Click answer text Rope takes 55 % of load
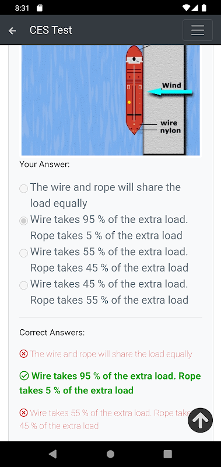 (109, 300)
